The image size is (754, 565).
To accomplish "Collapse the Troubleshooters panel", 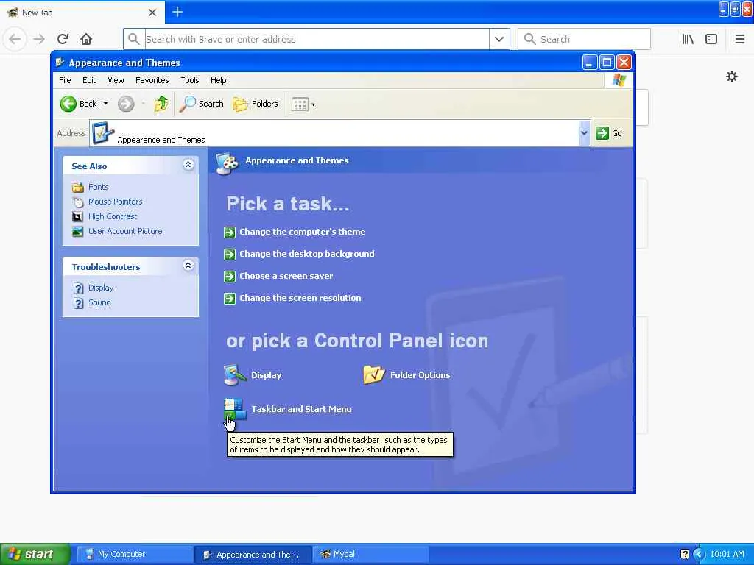I will tap(188, 265).
